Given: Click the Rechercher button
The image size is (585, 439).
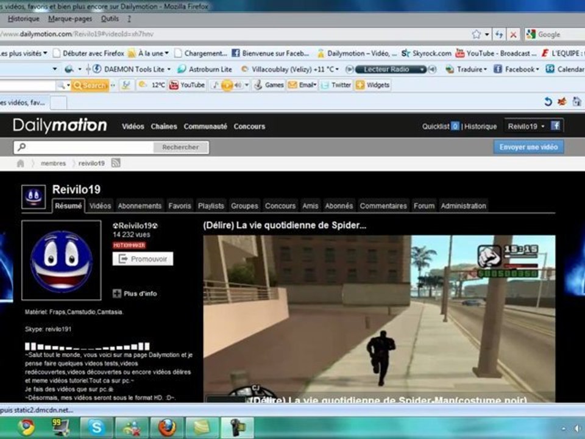Looking at the screenshot, I should [x=180, y=147].
